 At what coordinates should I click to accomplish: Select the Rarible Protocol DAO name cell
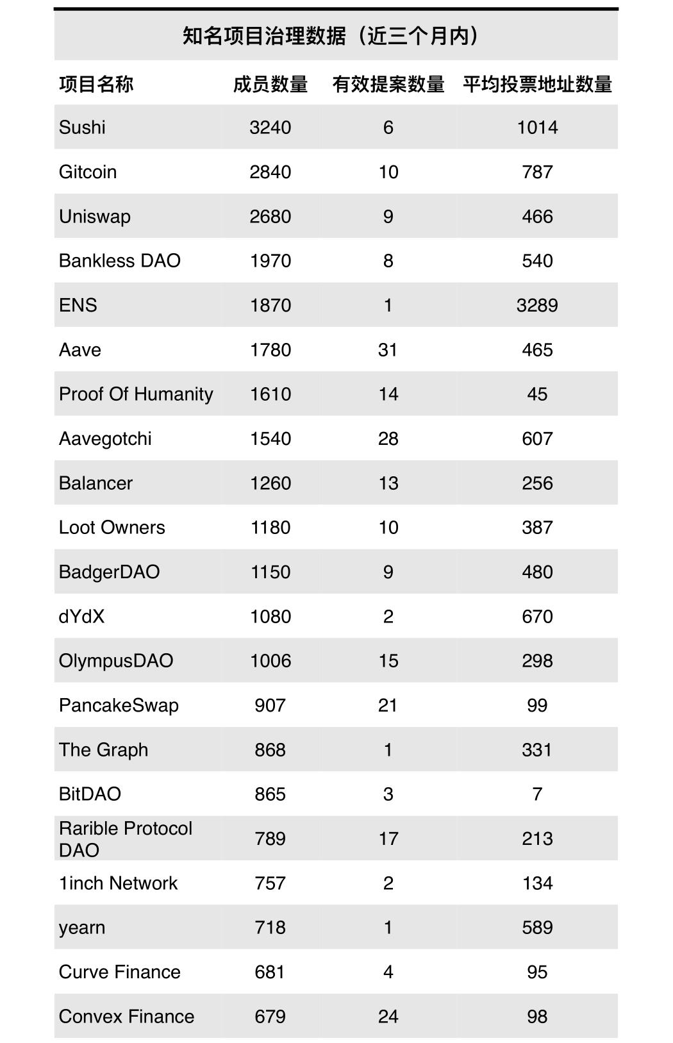click(126, 839)
